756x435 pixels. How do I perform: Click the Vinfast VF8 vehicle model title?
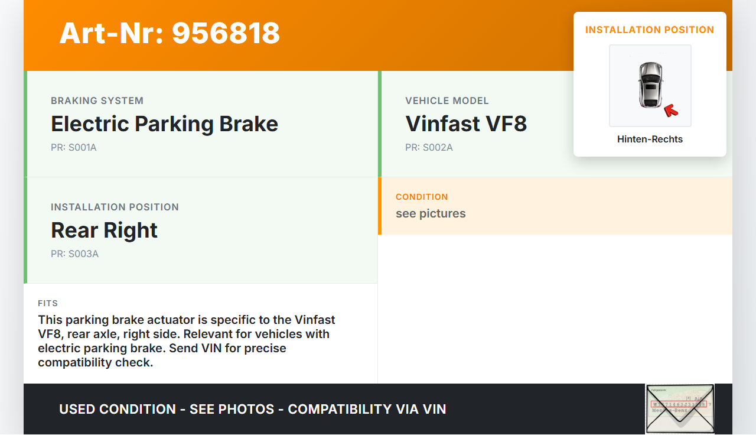466,124
